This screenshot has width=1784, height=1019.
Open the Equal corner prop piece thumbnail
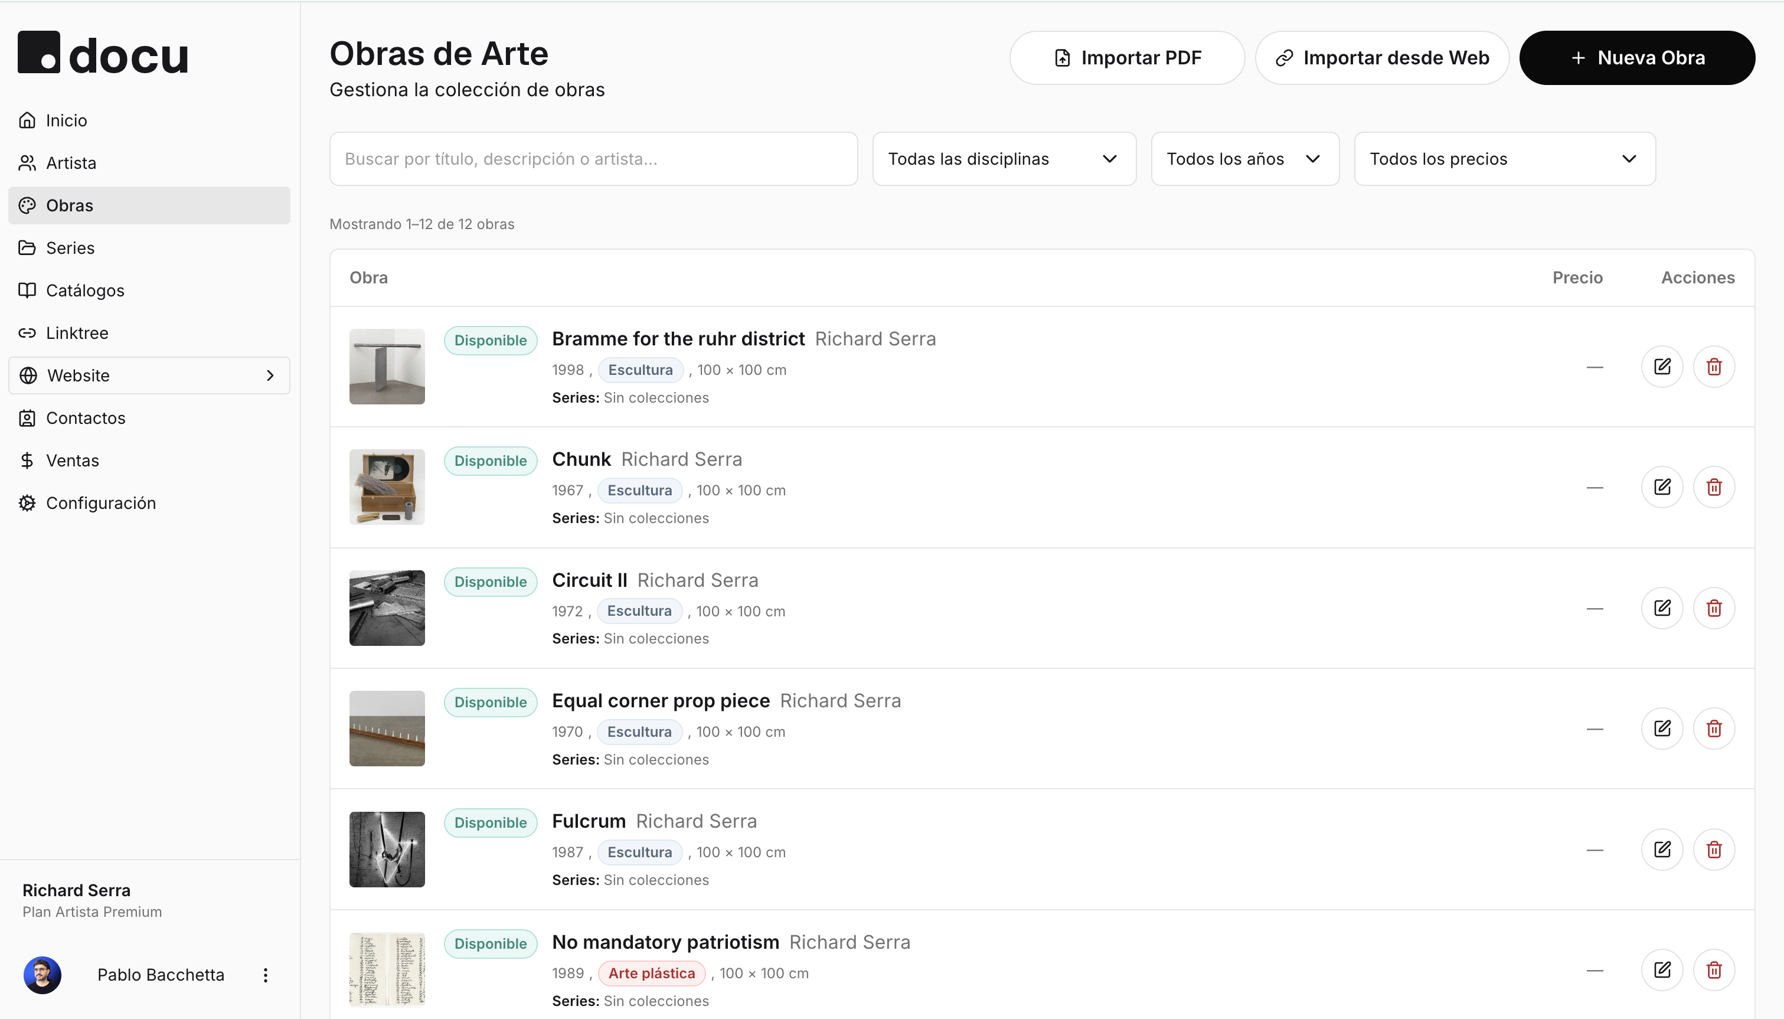[x=387, y=729]
